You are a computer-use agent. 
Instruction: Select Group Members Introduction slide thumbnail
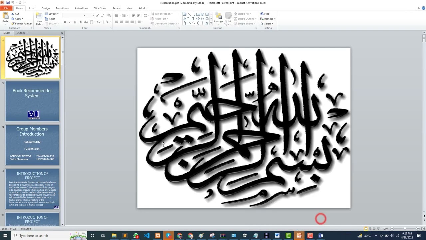click(x=32, y=145)
